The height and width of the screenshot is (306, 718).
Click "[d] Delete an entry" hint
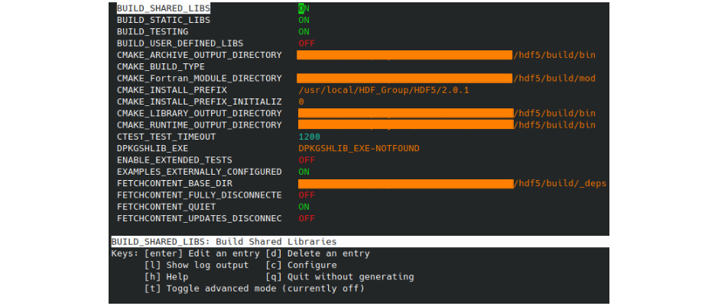[317, 253]
